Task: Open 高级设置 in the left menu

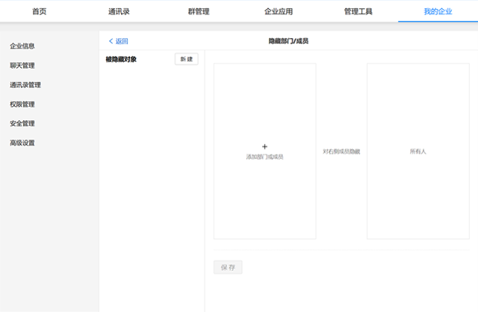Action: click(22, 143)
